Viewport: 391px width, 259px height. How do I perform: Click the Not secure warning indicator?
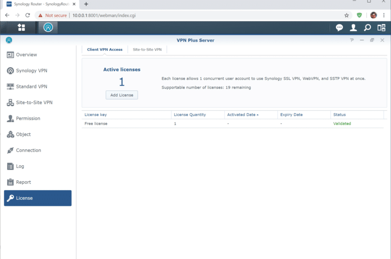coord(52,16)
